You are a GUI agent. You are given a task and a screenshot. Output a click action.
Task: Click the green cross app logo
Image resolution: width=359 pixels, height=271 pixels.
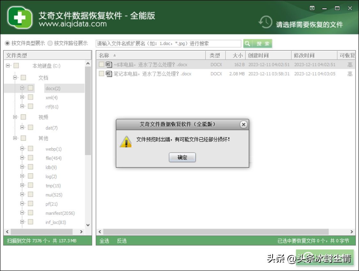[x=20, y=18]
